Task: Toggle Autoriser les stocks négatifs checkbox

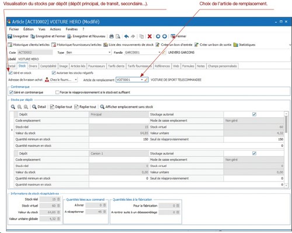Action: 54,73
